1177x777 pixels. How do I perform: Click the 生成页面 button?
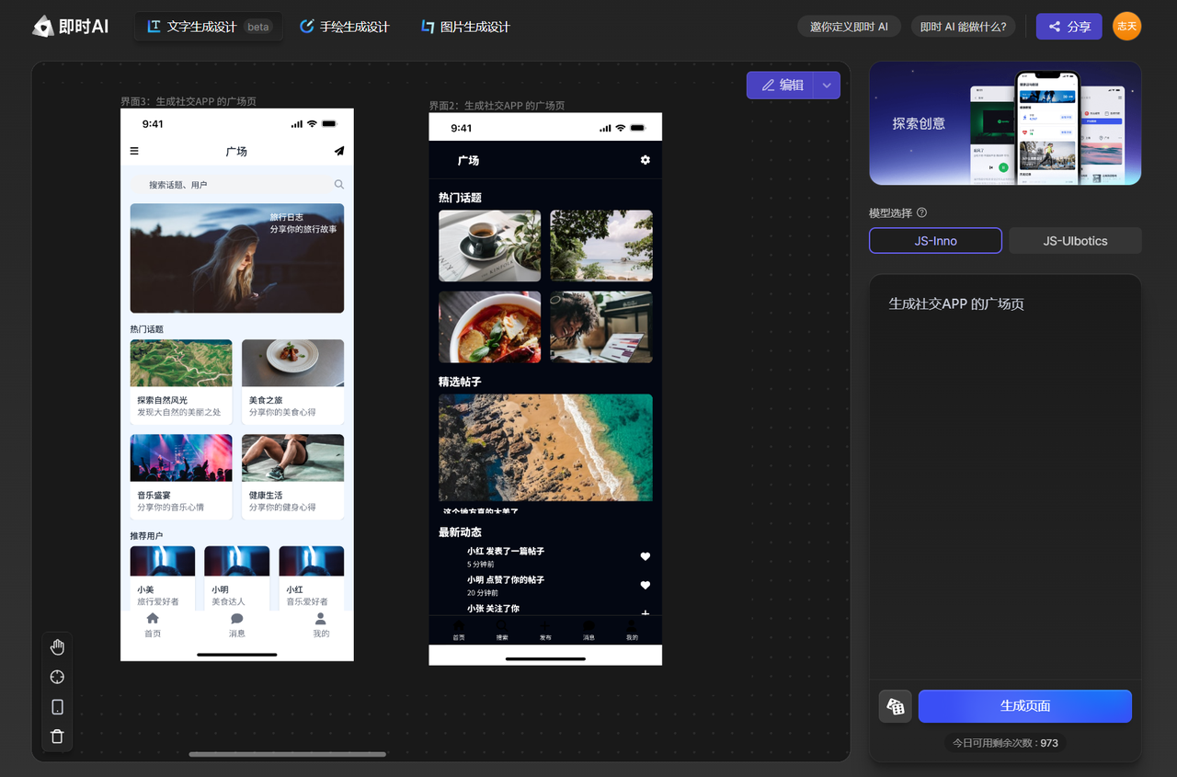point(1025,706)
